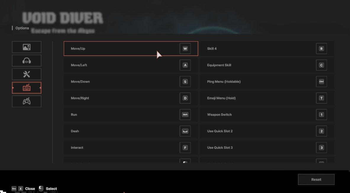Click the X key icon beside Close

click(20, 189)
